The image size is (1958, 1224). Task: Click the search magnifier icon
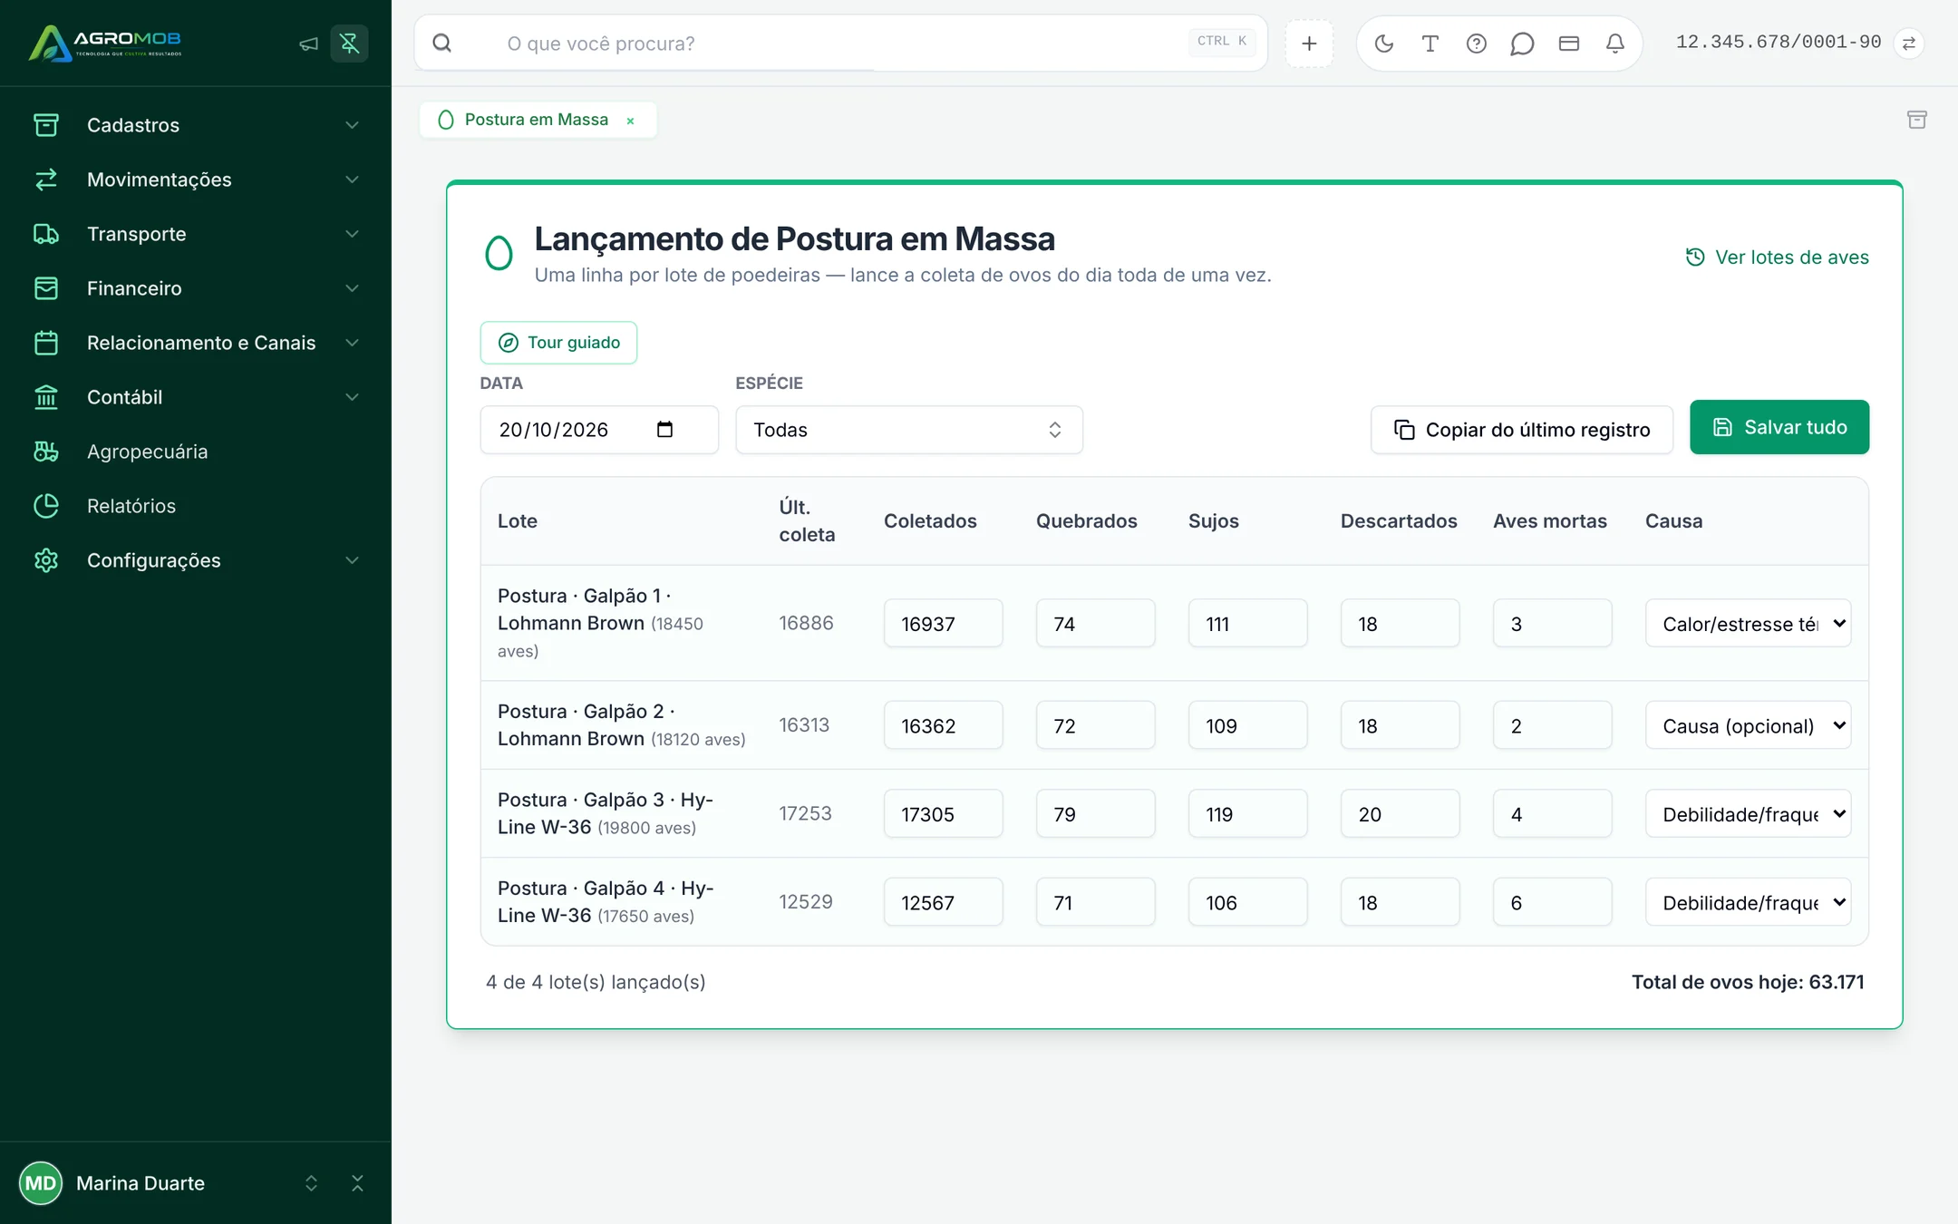[x=442, y=44]
